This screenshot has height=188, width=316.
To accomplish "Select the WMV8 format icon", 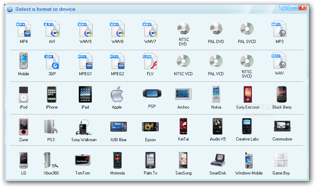I will coord(117,29).
